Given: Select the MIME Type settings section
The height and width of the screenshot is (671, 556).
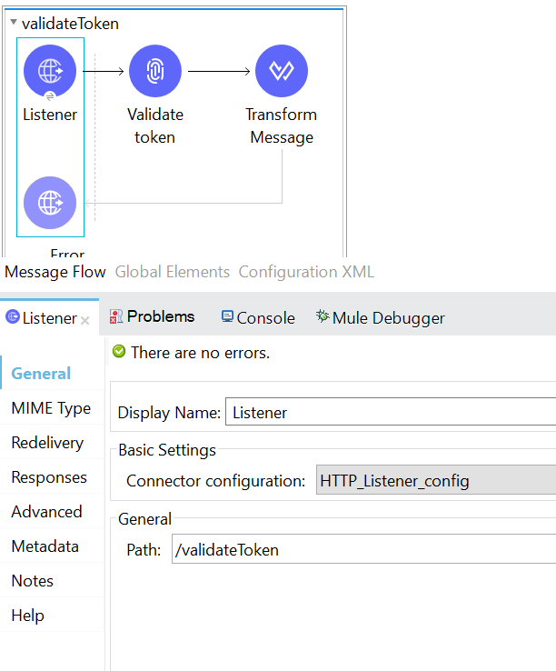Looking at the screenshot, I should click(x=52, y=407).
